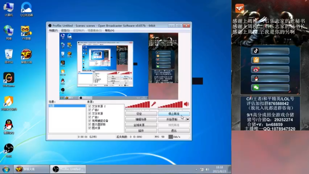
Task: Click the 插件 plugins button
Action: [141, 131]
